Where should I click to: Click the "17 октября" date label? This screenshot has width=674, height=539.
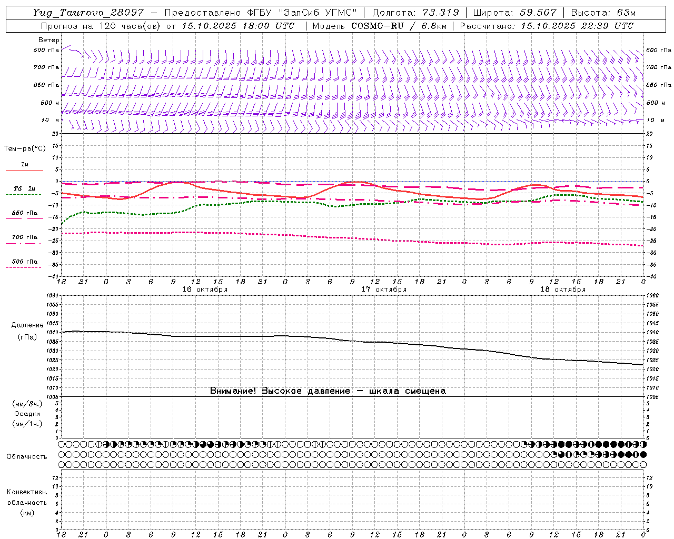pos(384,290)
